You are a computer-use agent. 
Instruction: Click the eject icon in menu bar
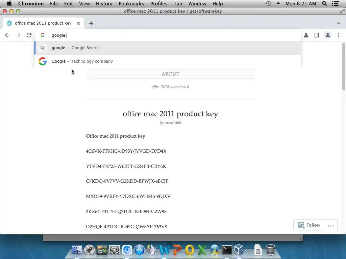coord(278,3)
